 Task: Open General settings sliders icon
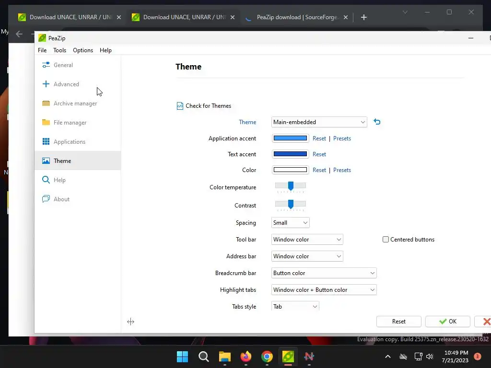(x=46, y=65)
